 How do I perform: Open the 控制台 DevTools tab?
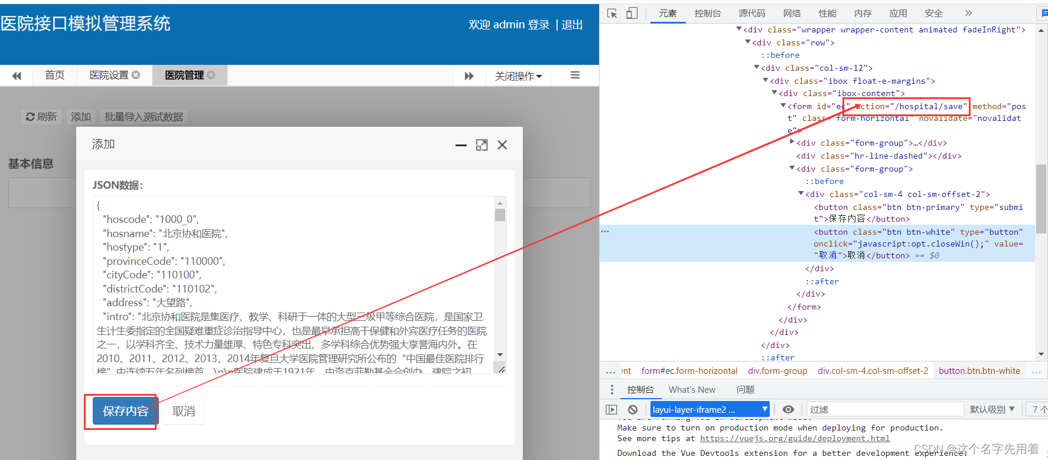click(x=708, y=13)
